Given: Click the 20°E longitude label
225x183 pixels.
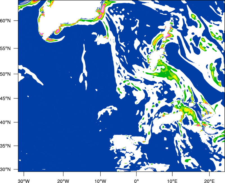Looking at the screenshot, I should coord(209,181).
